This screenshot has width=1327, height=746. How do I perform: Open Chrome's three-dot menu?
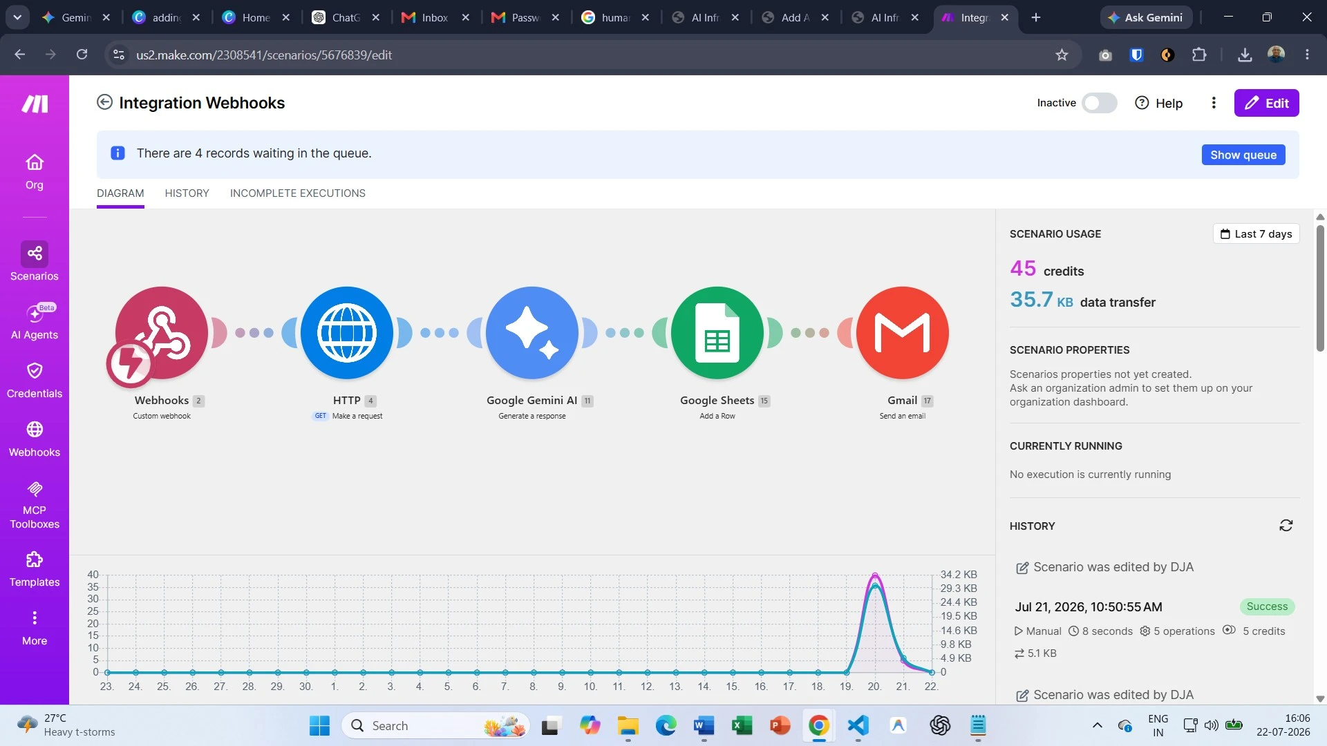1307,55
